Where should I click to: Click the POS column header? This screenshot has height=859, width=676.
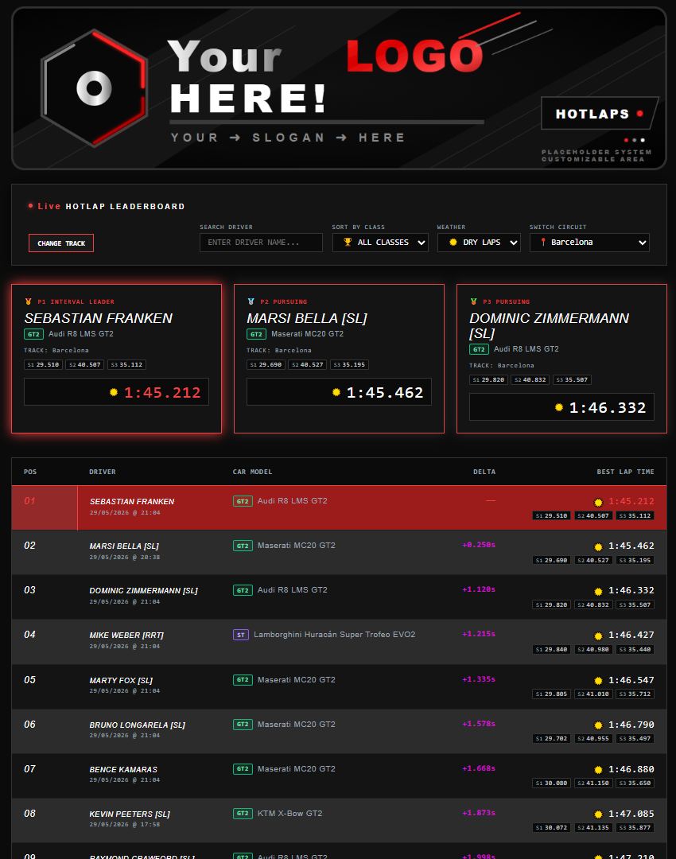tap(30, 472)
